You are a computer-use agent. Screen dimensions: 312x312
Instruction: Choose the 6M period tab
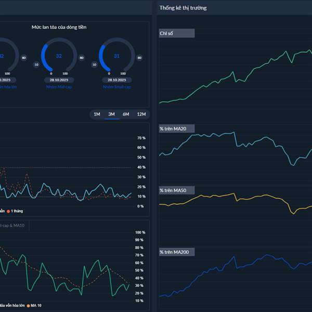(x=126, y=114)
